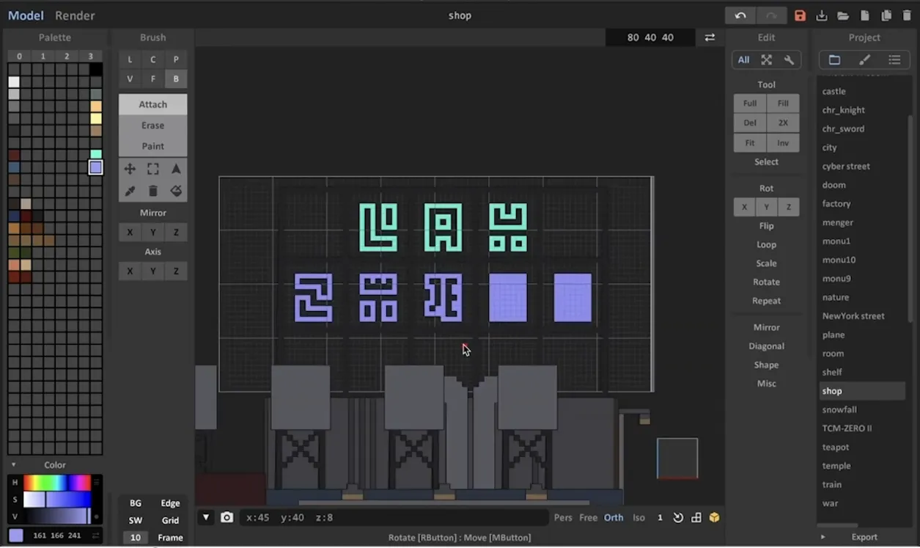The image size is (920, 548).
Task: Take a snapshot with the camera icon
Action: (227, 517)
